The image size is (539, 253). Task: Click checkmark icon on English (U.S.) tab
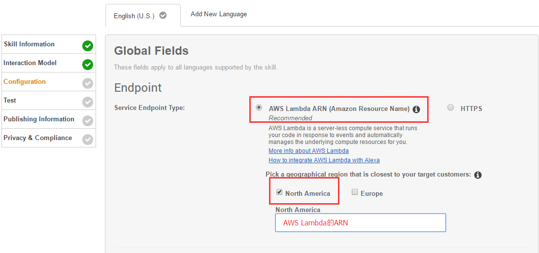[163, 15]
